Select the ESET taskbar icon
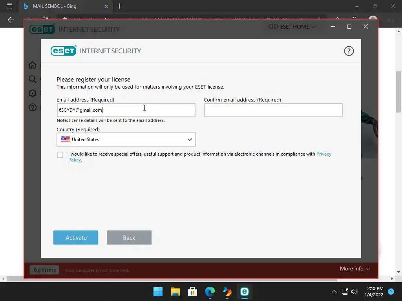The width and height of the screenshot is (402, 301). coord(244,292)
